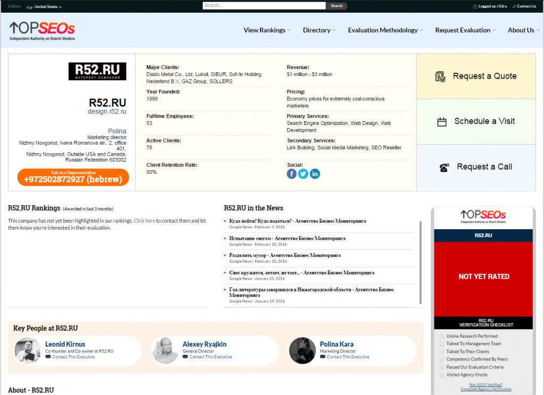Click into the top search input field
Image resolution: width=544 pixels, height=395 pixels.
(264, 6)
